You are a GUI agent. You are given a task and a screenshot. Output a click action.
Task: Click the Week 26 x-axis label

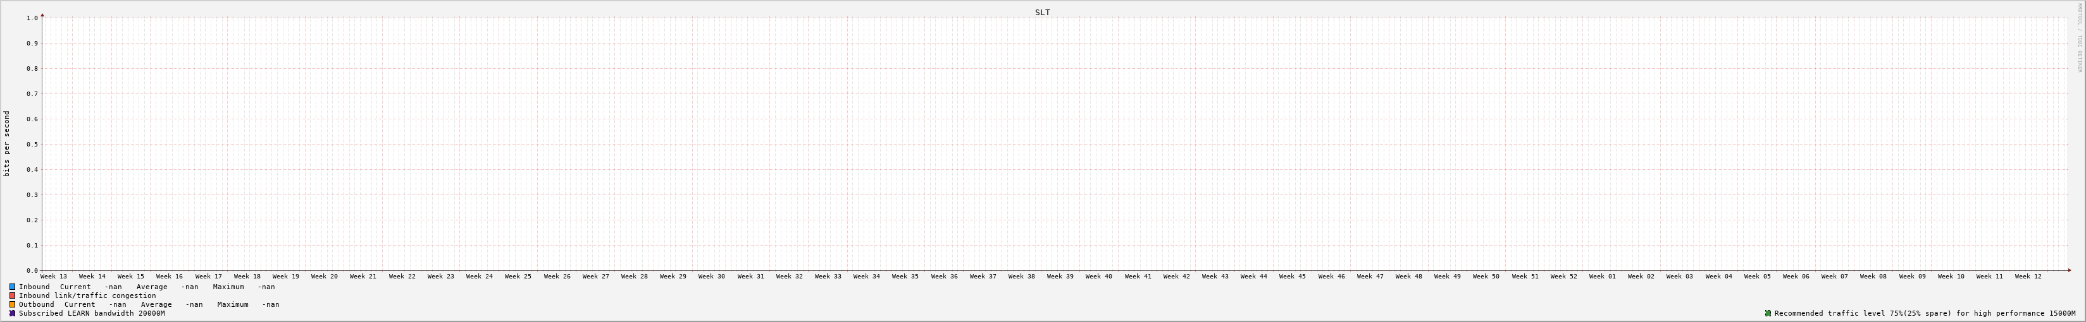[x=556, y=277]
